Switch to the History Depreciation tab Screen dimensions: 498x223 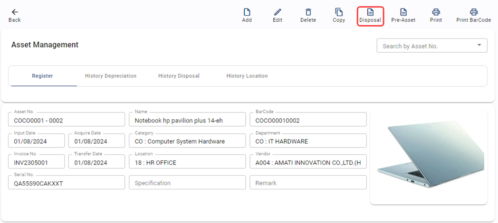[x=111, y=76]
